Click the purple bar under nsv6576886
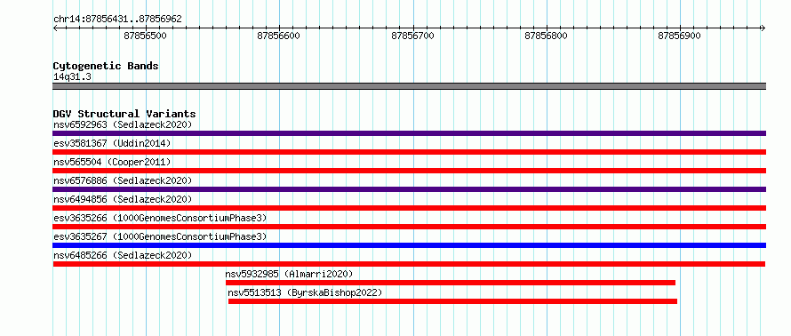 [409, 189]
